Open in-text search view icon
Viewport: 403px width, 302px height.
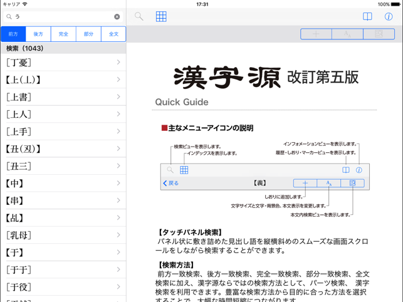[x=379, y=34]
